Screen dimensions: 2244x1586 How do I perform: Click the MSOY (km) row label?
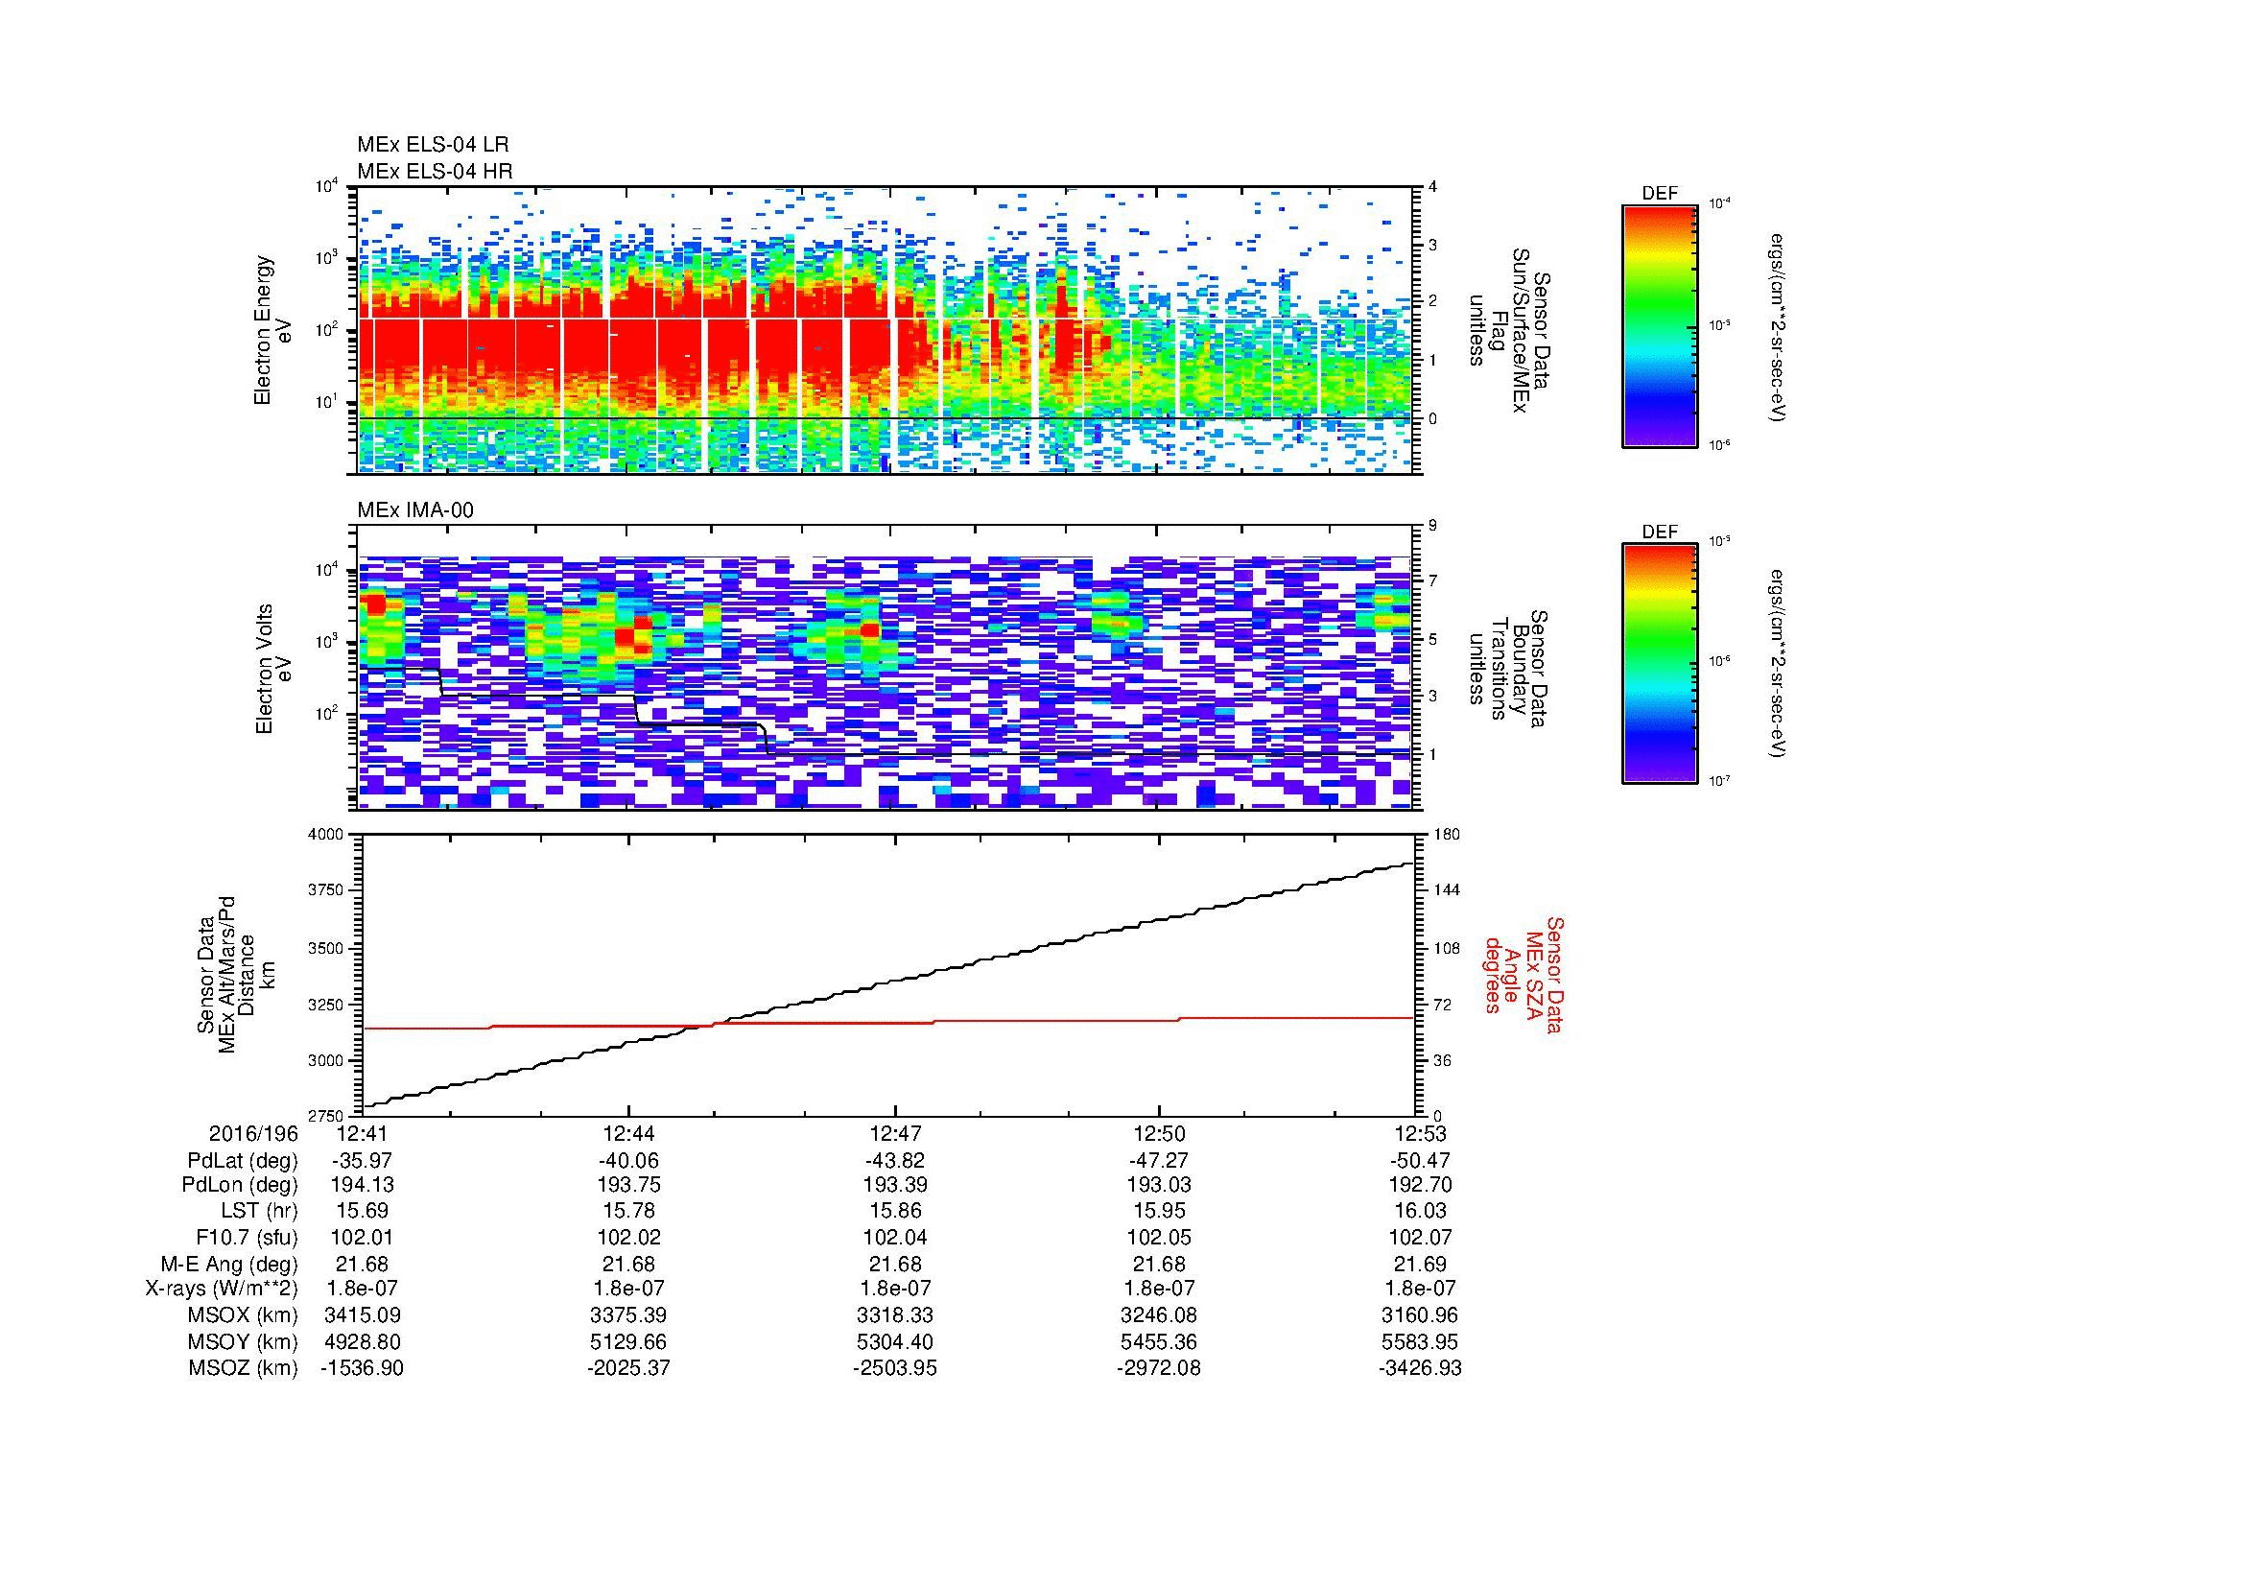243,1341
